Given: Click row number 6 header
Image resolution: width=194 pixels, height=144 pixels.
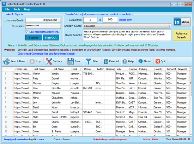Looking at the screenshot, I should (8, 98).
